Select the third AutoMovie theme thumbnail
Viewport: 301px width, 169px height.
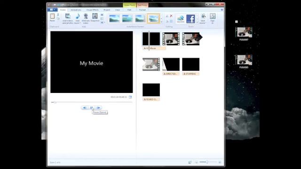(x=140, y=19)
